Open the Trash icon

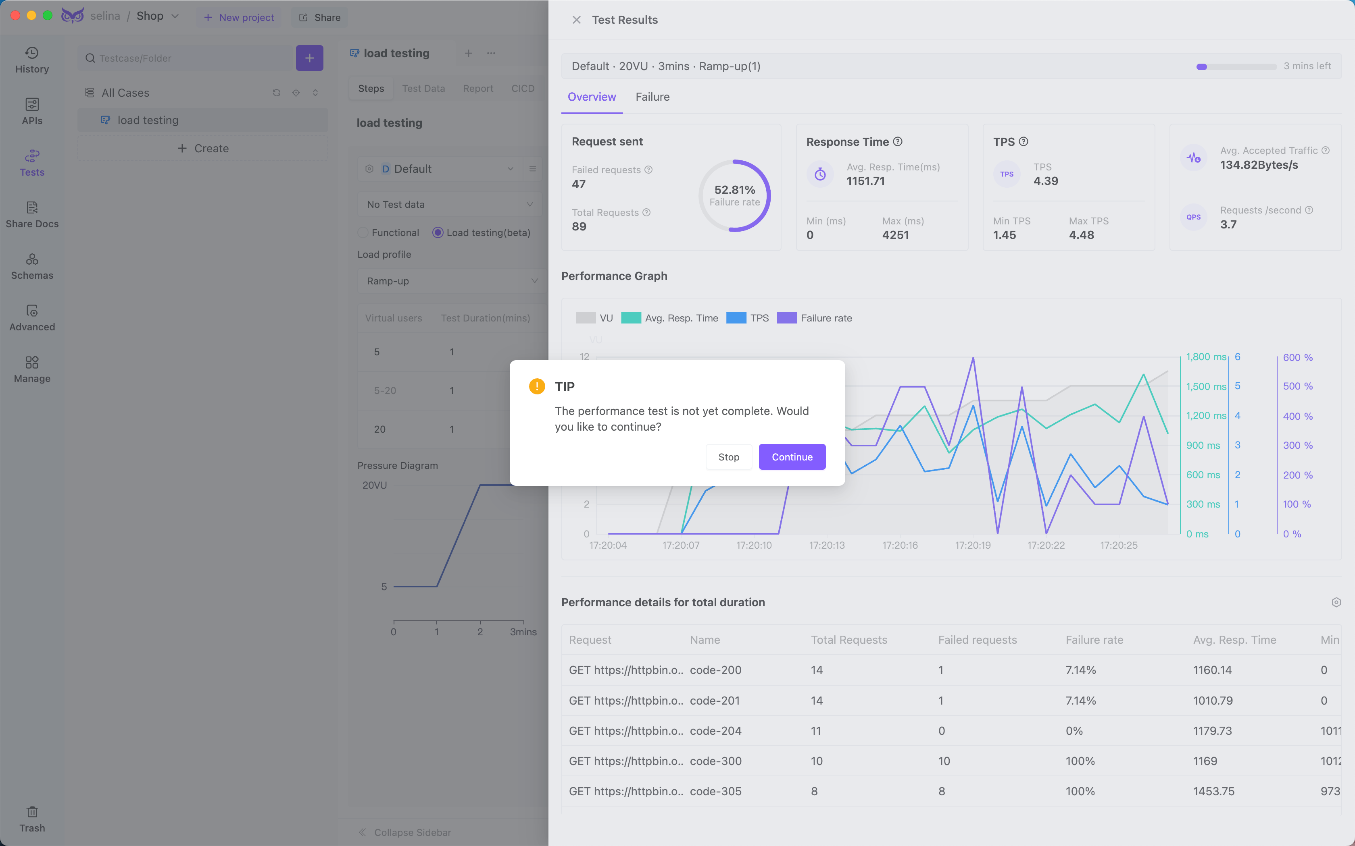click(x=32, y=819)
